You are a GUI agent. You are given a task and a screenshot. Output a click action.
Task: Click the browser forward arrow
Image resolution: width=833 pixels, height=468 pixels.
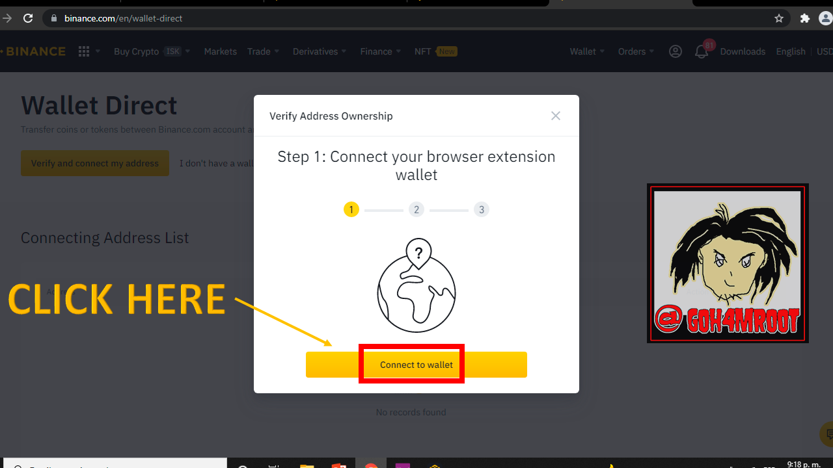pyautogui.click(x=7, y=18)
